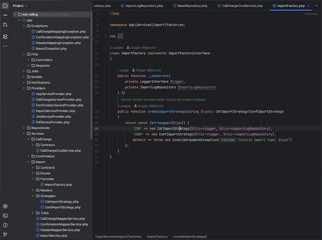Click the '1 usage' hint above constructor
Screen dimensions: 322x240
tap(123, 70)
